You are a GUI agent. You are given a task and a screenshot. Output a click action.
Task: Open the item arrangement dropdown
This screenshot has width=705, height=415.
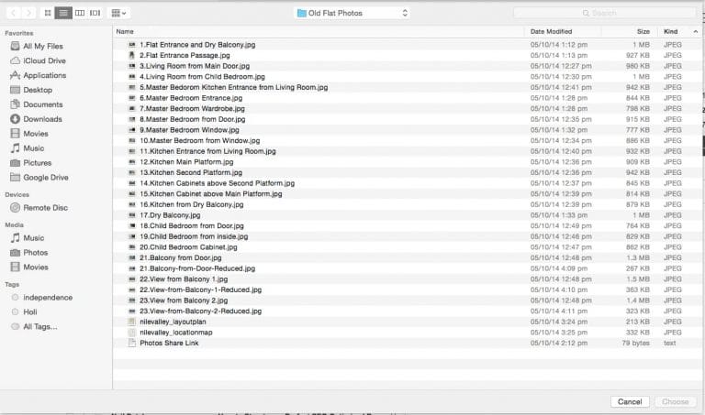coord(118,13)
